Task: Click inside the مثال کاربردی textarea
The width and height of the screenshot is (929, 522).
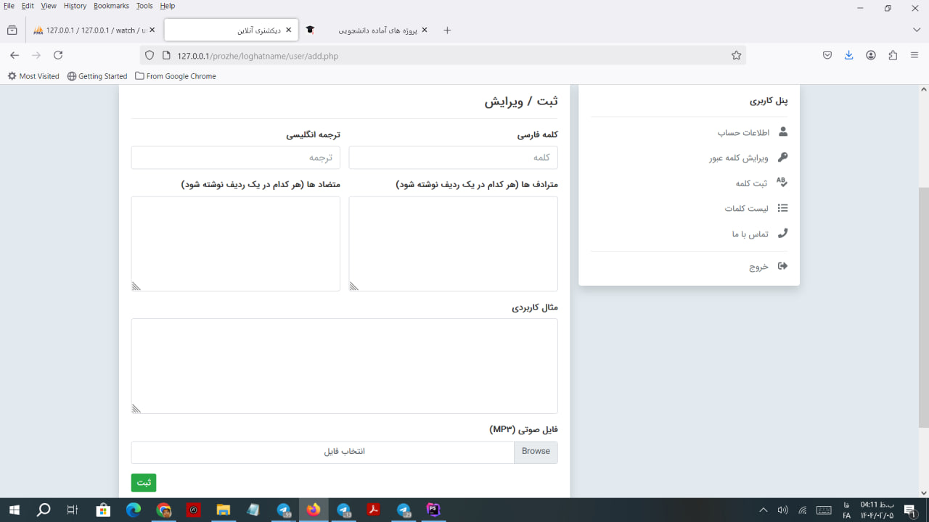Action: click(344, 366)
